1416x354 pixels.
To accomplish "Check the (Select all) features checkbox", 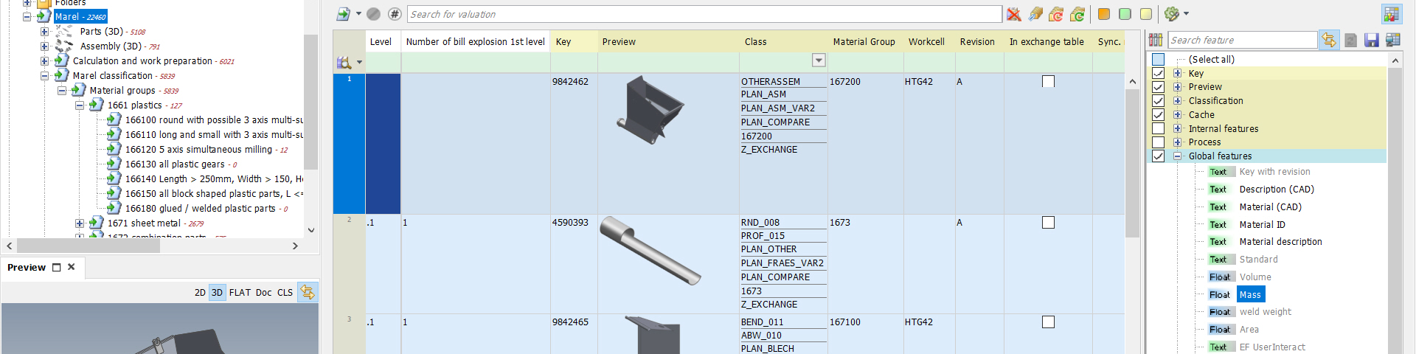I will pyautogui.click(x=1158, y=59).
